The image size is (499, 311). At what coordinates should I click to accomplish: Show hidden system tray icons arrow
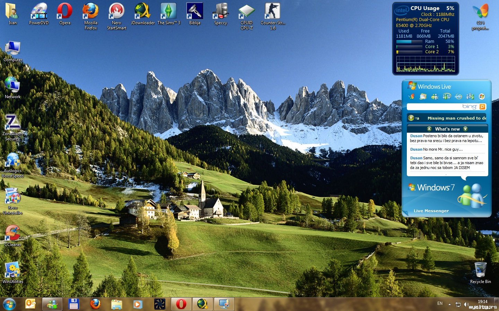(449, 304)
